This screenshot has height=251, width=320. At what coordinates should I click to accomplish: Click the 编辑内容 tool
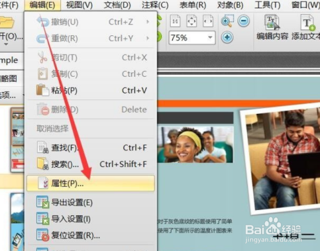(273, 28)
